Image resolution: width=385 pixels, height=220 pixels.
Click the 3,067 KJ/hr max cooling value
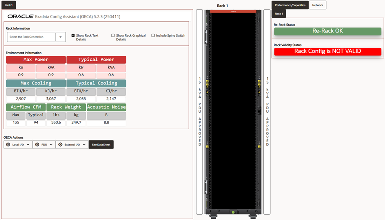(51, 99)
